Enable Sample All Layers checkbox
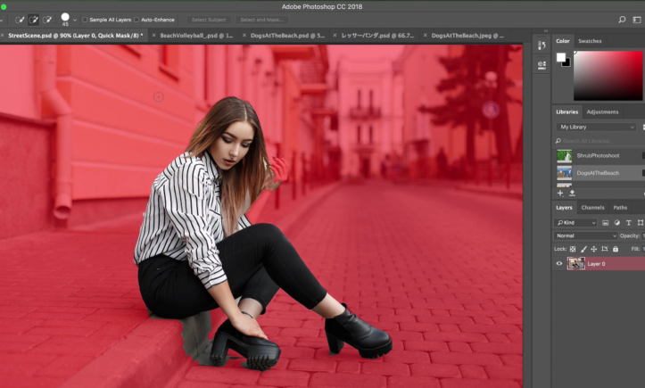 [x=85, y=20]
